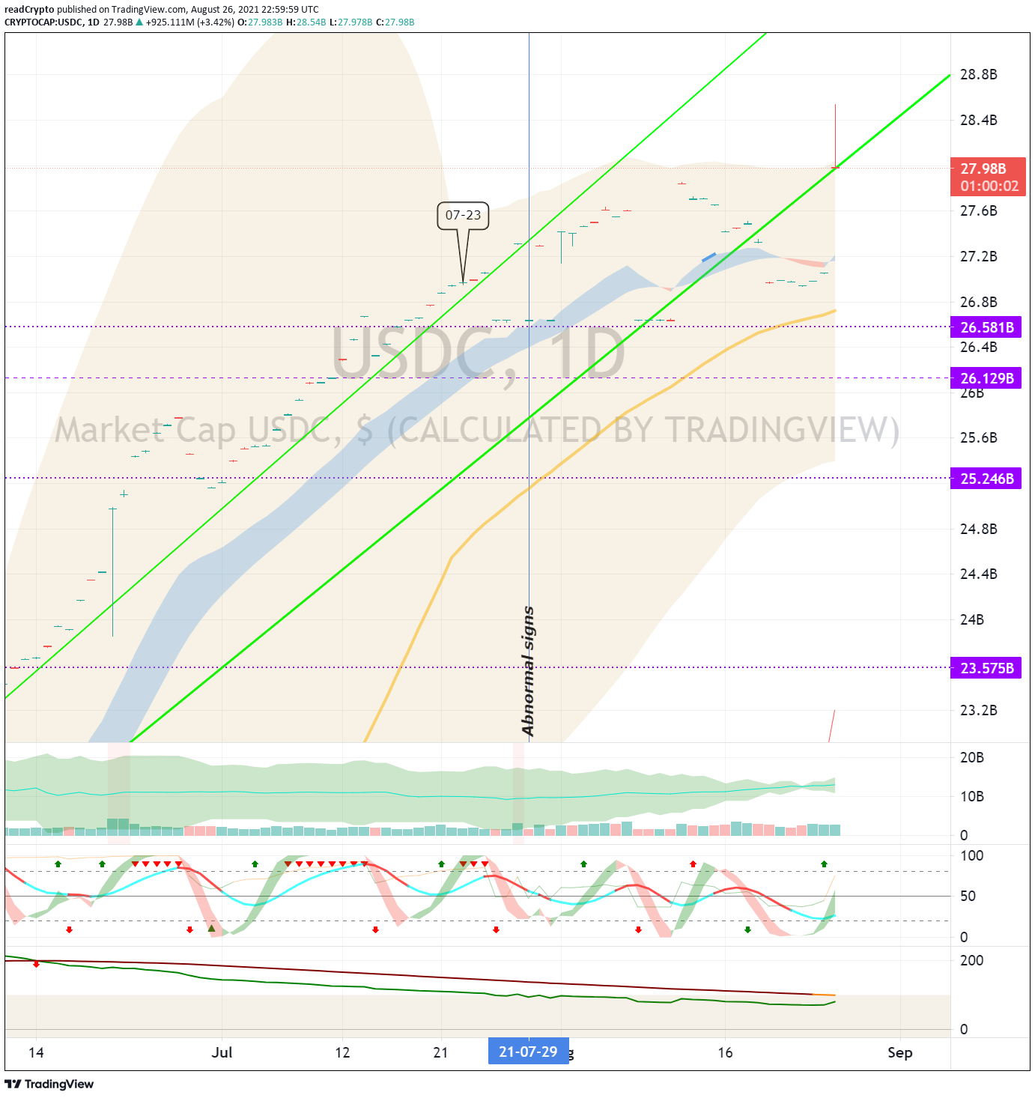Viewport: 1035px width, 1098px height.
Task: Click the 07-23 callout label
Action: click(x=464, y=215)
